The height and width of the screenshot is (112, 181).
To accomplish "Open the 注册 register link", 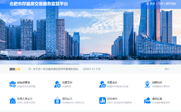I will (x=160, y=4).
